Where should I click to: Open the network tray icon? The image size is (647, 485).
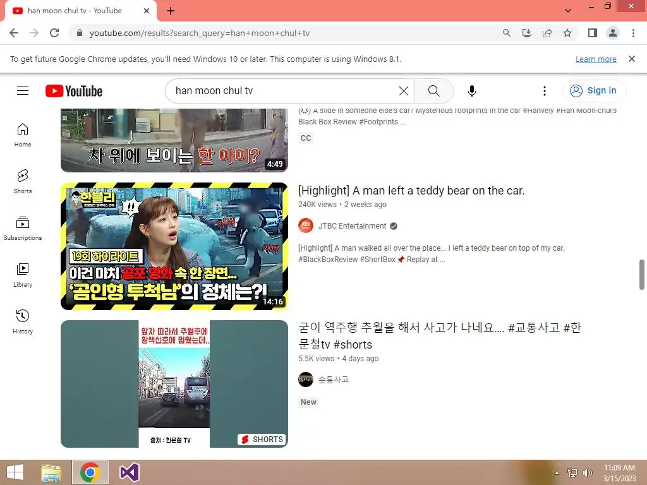click(572, 472)
